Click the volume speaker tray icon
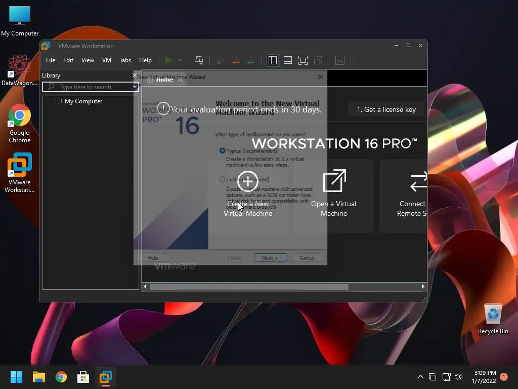 458,377
